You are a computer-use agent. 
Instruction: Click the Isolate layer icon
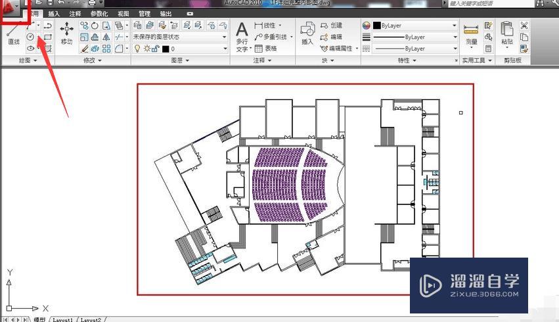[x=187, y=26]
